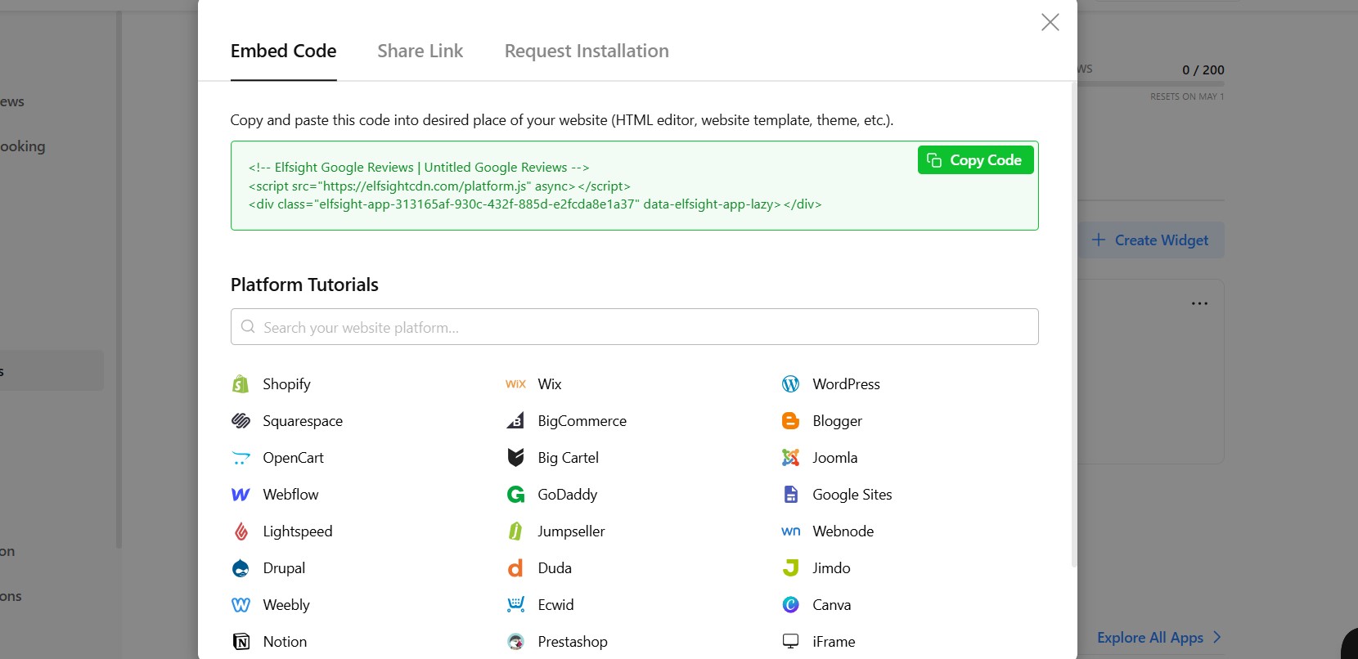The width and height of the screenshot is (1358, 659).
Task: Click the Ecwid cart icon
Action: point(515,605)
